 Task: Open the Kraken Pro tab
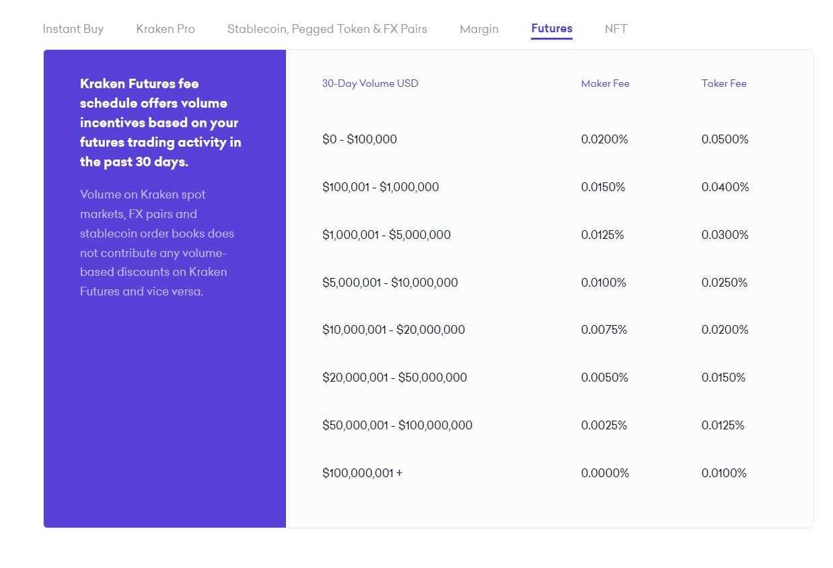tap(166, 29)
